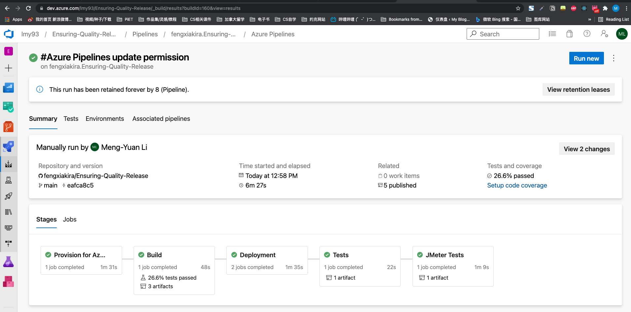Viewport: 631px width, 312px height.
Task: Open Pipelines breadcrumb link
Action: click(x=145, y=34)
